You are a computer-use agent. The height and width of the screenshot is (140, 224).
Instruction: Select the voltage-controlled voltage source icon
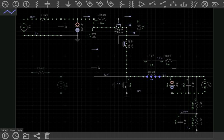(79, 4)
